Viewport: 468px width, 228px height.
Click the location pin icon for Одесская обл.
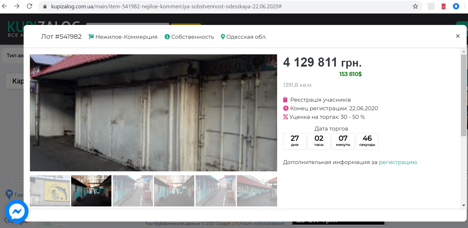tap(223, 37)
